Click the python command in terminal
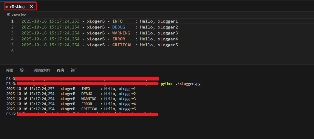This screenshot has width=314, height=139. coord(167,84)
